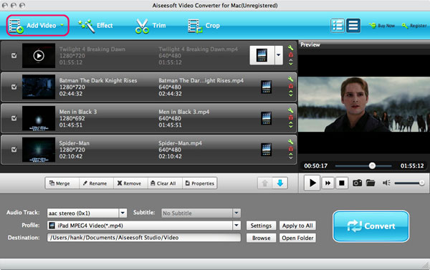Open settings wrench for Batman row
The image size is (430, 270).
tap(291, 79)
